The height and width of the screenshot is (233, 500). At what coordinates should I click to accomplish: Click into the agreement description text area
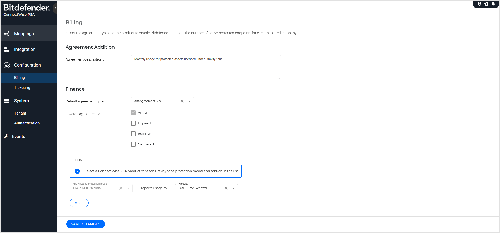tap(206, 67)
